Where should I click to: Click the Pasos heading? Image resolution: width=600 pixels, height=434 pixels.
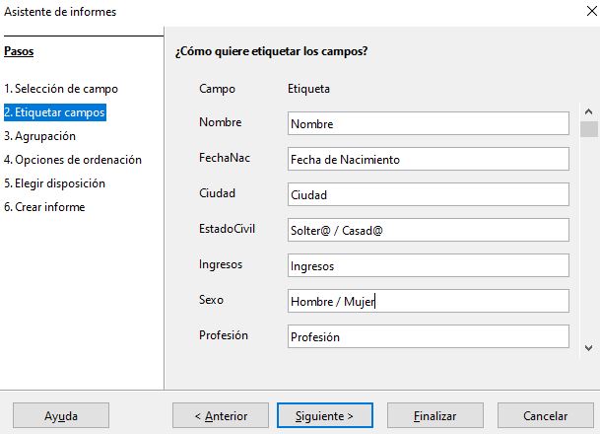point(19,51)
